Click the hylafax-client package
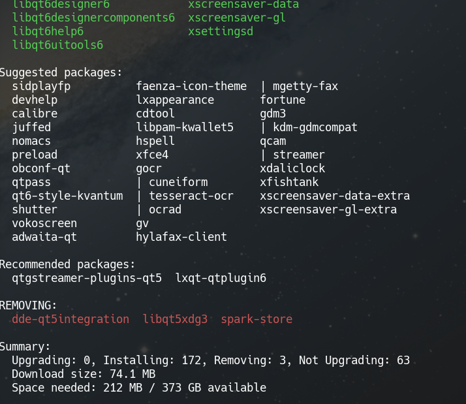466x404 pixels. tap(181, 237)
